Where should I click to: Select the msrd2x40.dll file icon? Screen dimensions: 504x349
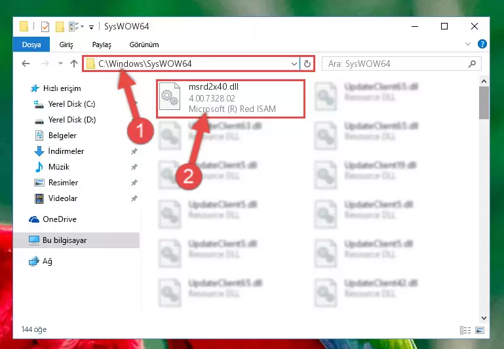click(x=170, y=96)
